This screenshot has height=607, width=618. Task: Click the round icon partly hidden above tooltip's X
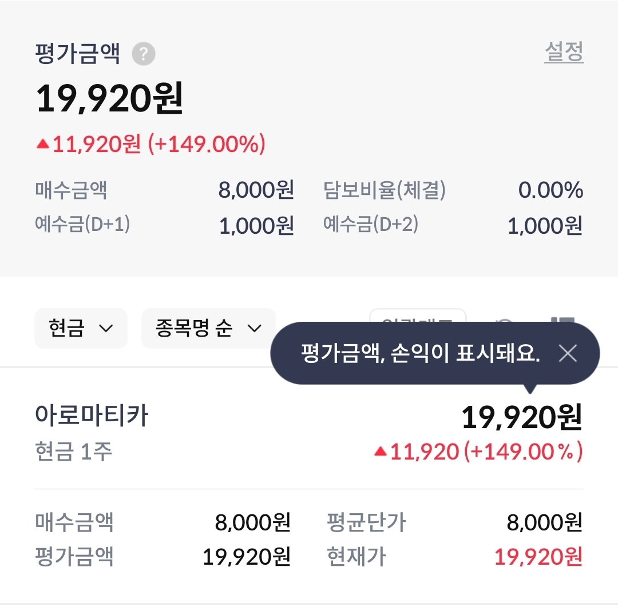click(x=505, y=320)
